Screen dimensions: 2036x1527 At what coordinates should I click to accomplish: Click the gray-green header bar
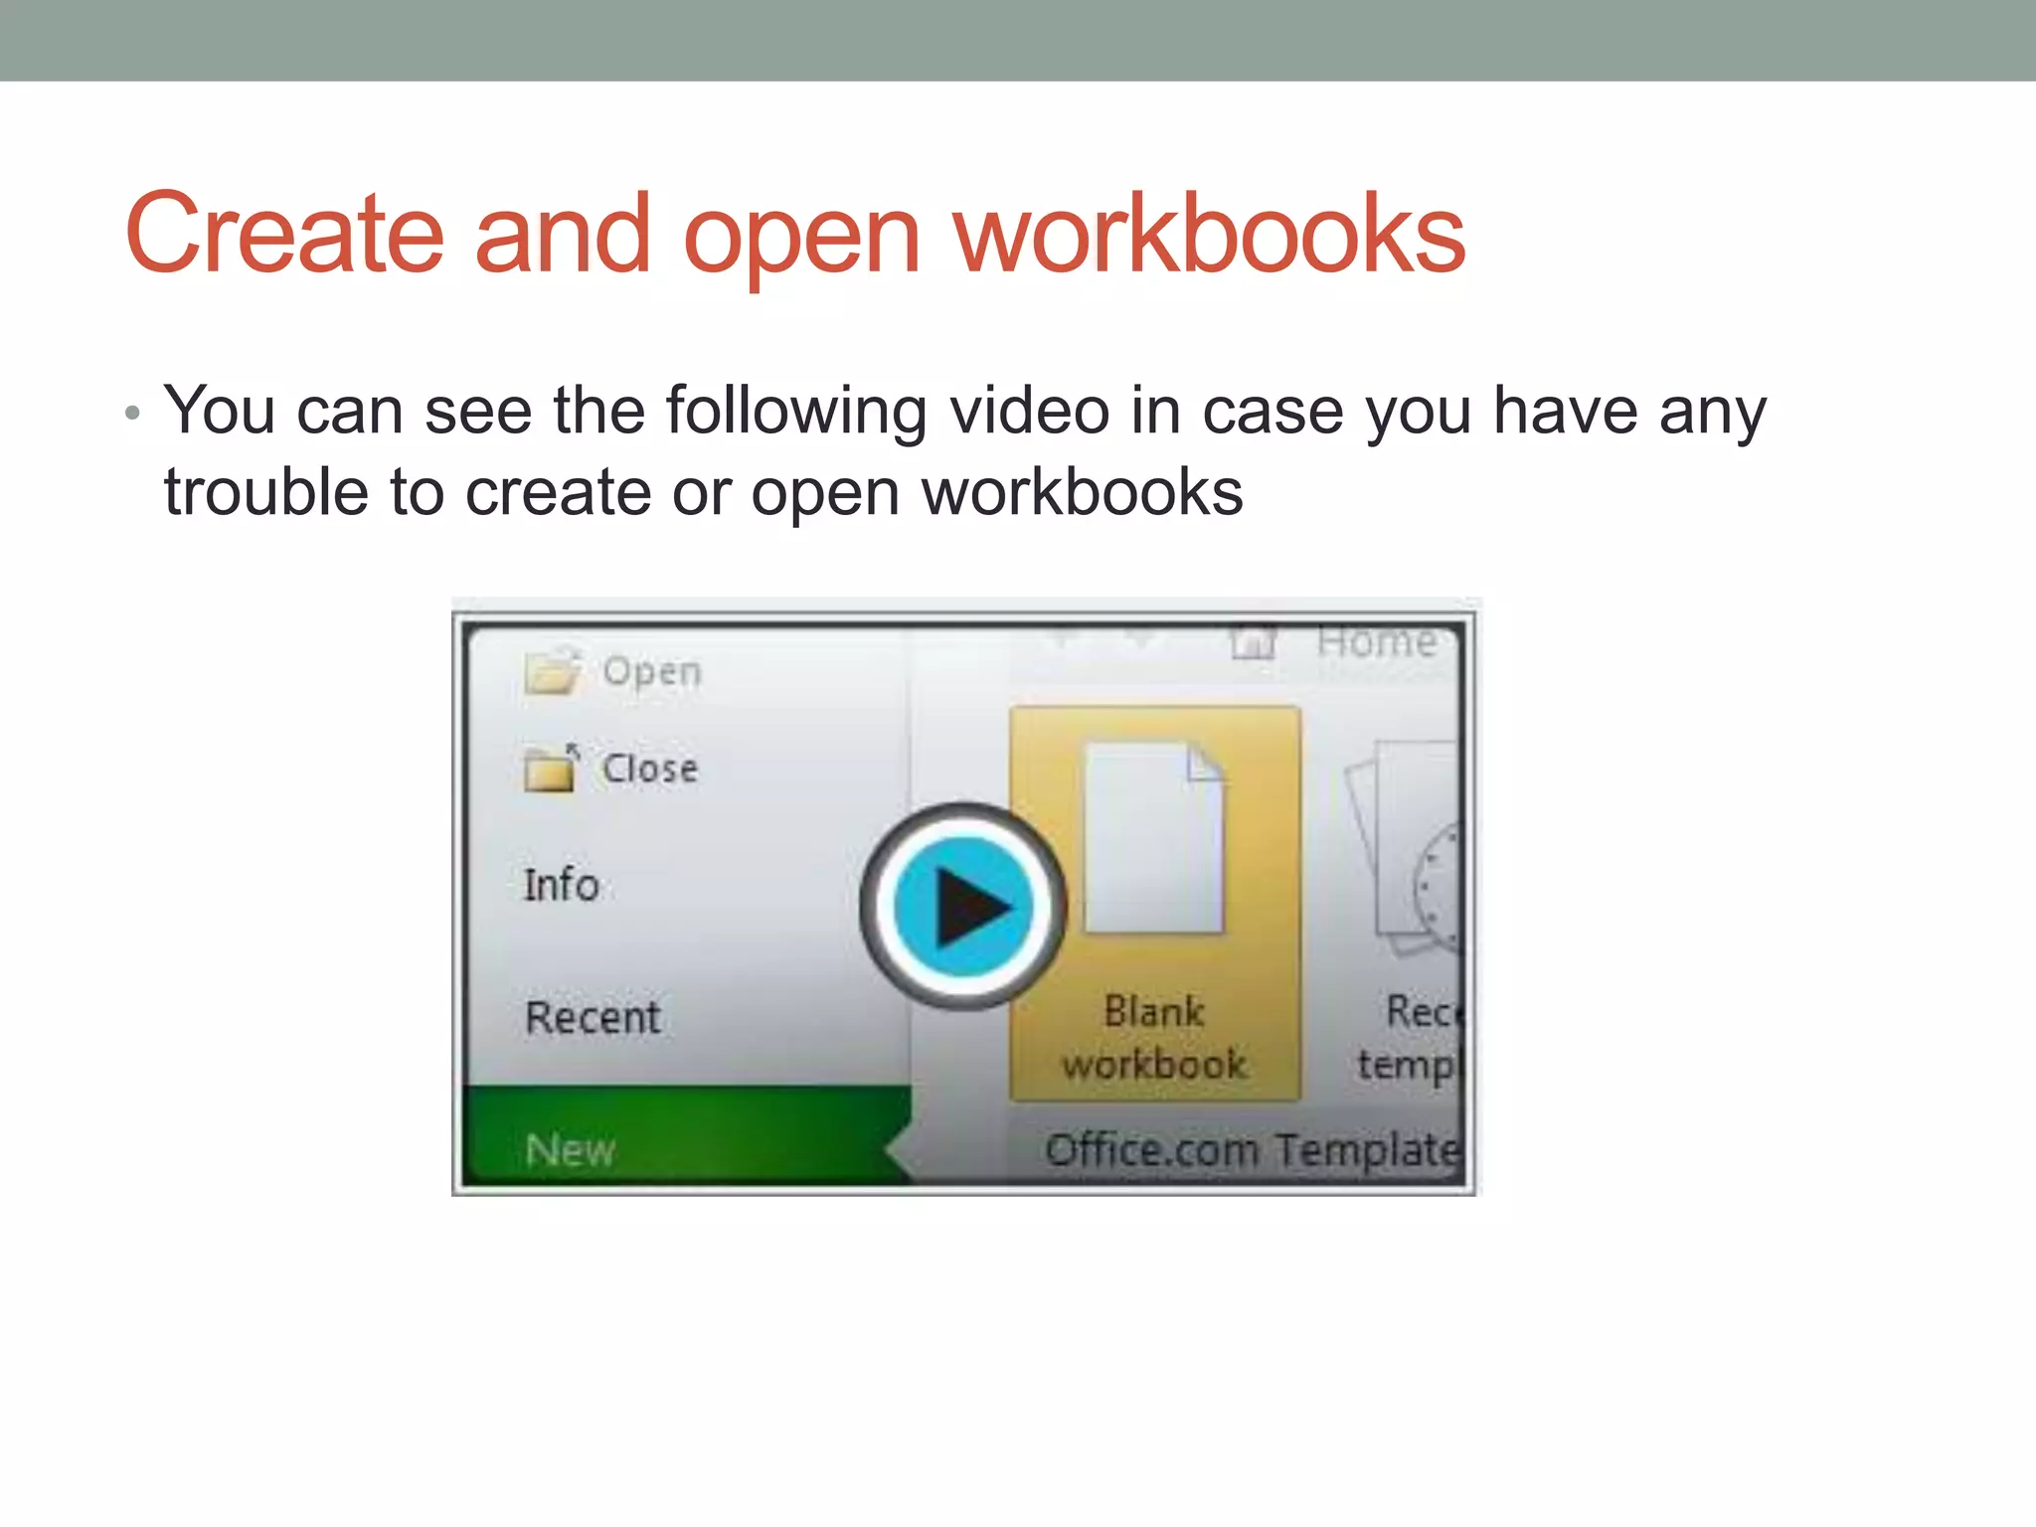coord(1018,40)
